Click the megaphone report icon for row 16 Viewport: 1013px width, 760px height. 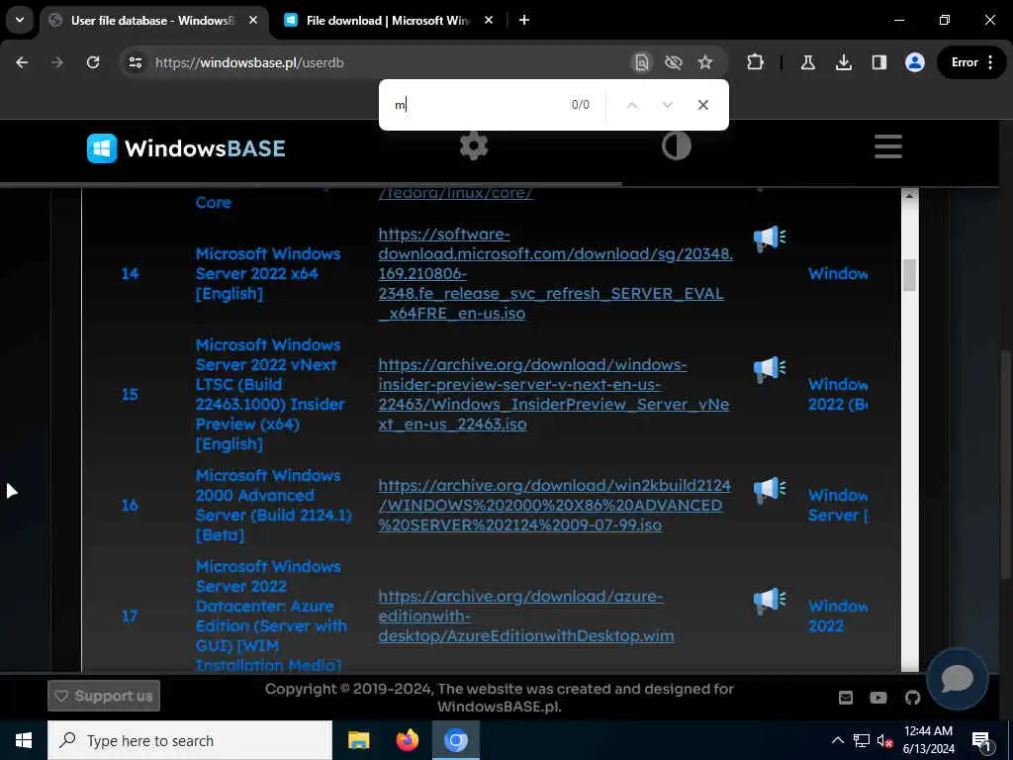coord(770,489)
